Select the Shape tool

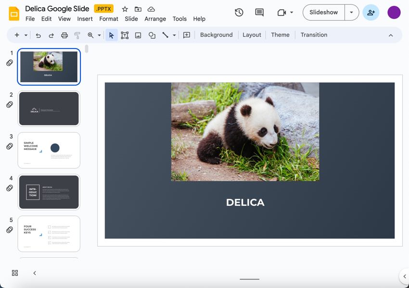(x=152, y=35)
